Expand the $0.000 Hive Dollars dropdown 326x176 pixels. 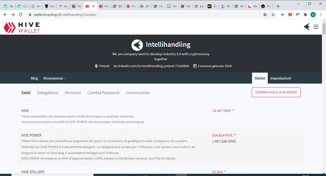pyautogui.click(x=219, y=172)
